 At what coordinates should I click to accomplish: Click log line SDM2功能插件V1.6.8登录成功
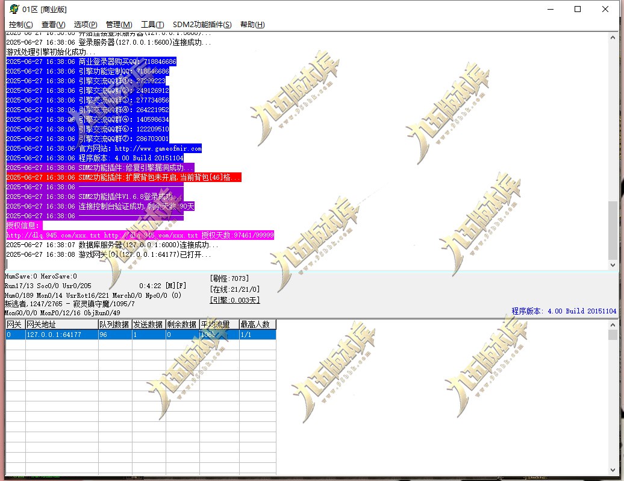(95, 196)
